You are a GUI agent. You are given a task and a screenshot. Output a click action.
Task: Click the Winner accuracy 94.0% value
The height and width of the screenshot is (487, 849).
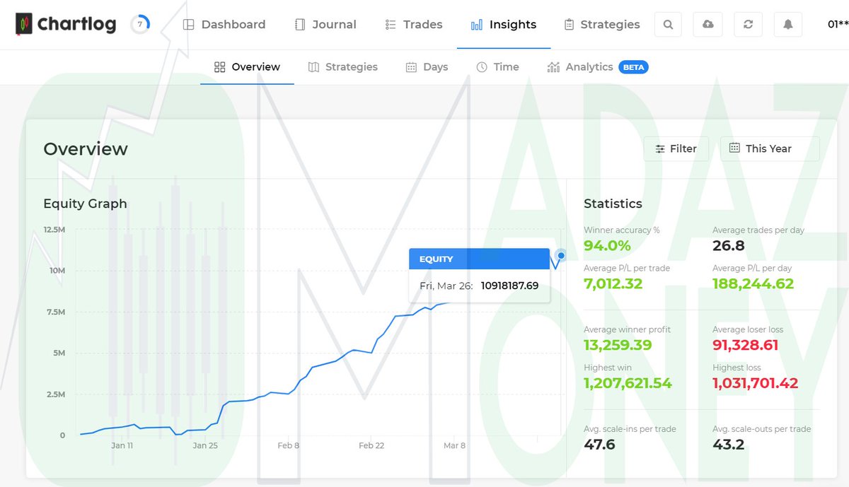607,246
